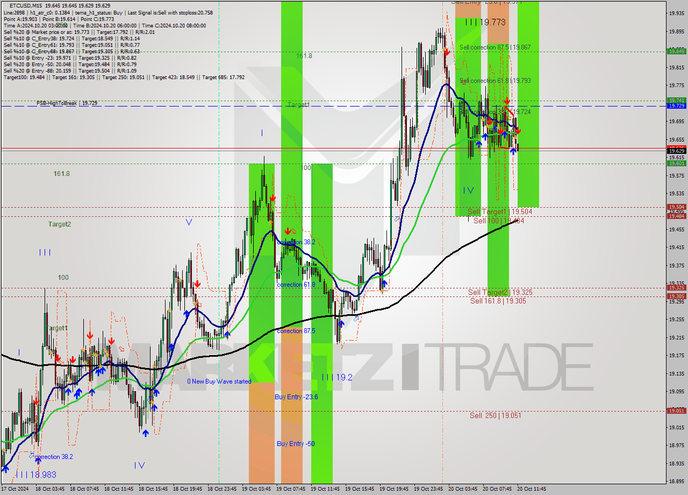
Task: Select the "I I I 19.773" wave label
Action: pyautogui.click(x=485, y=22)
